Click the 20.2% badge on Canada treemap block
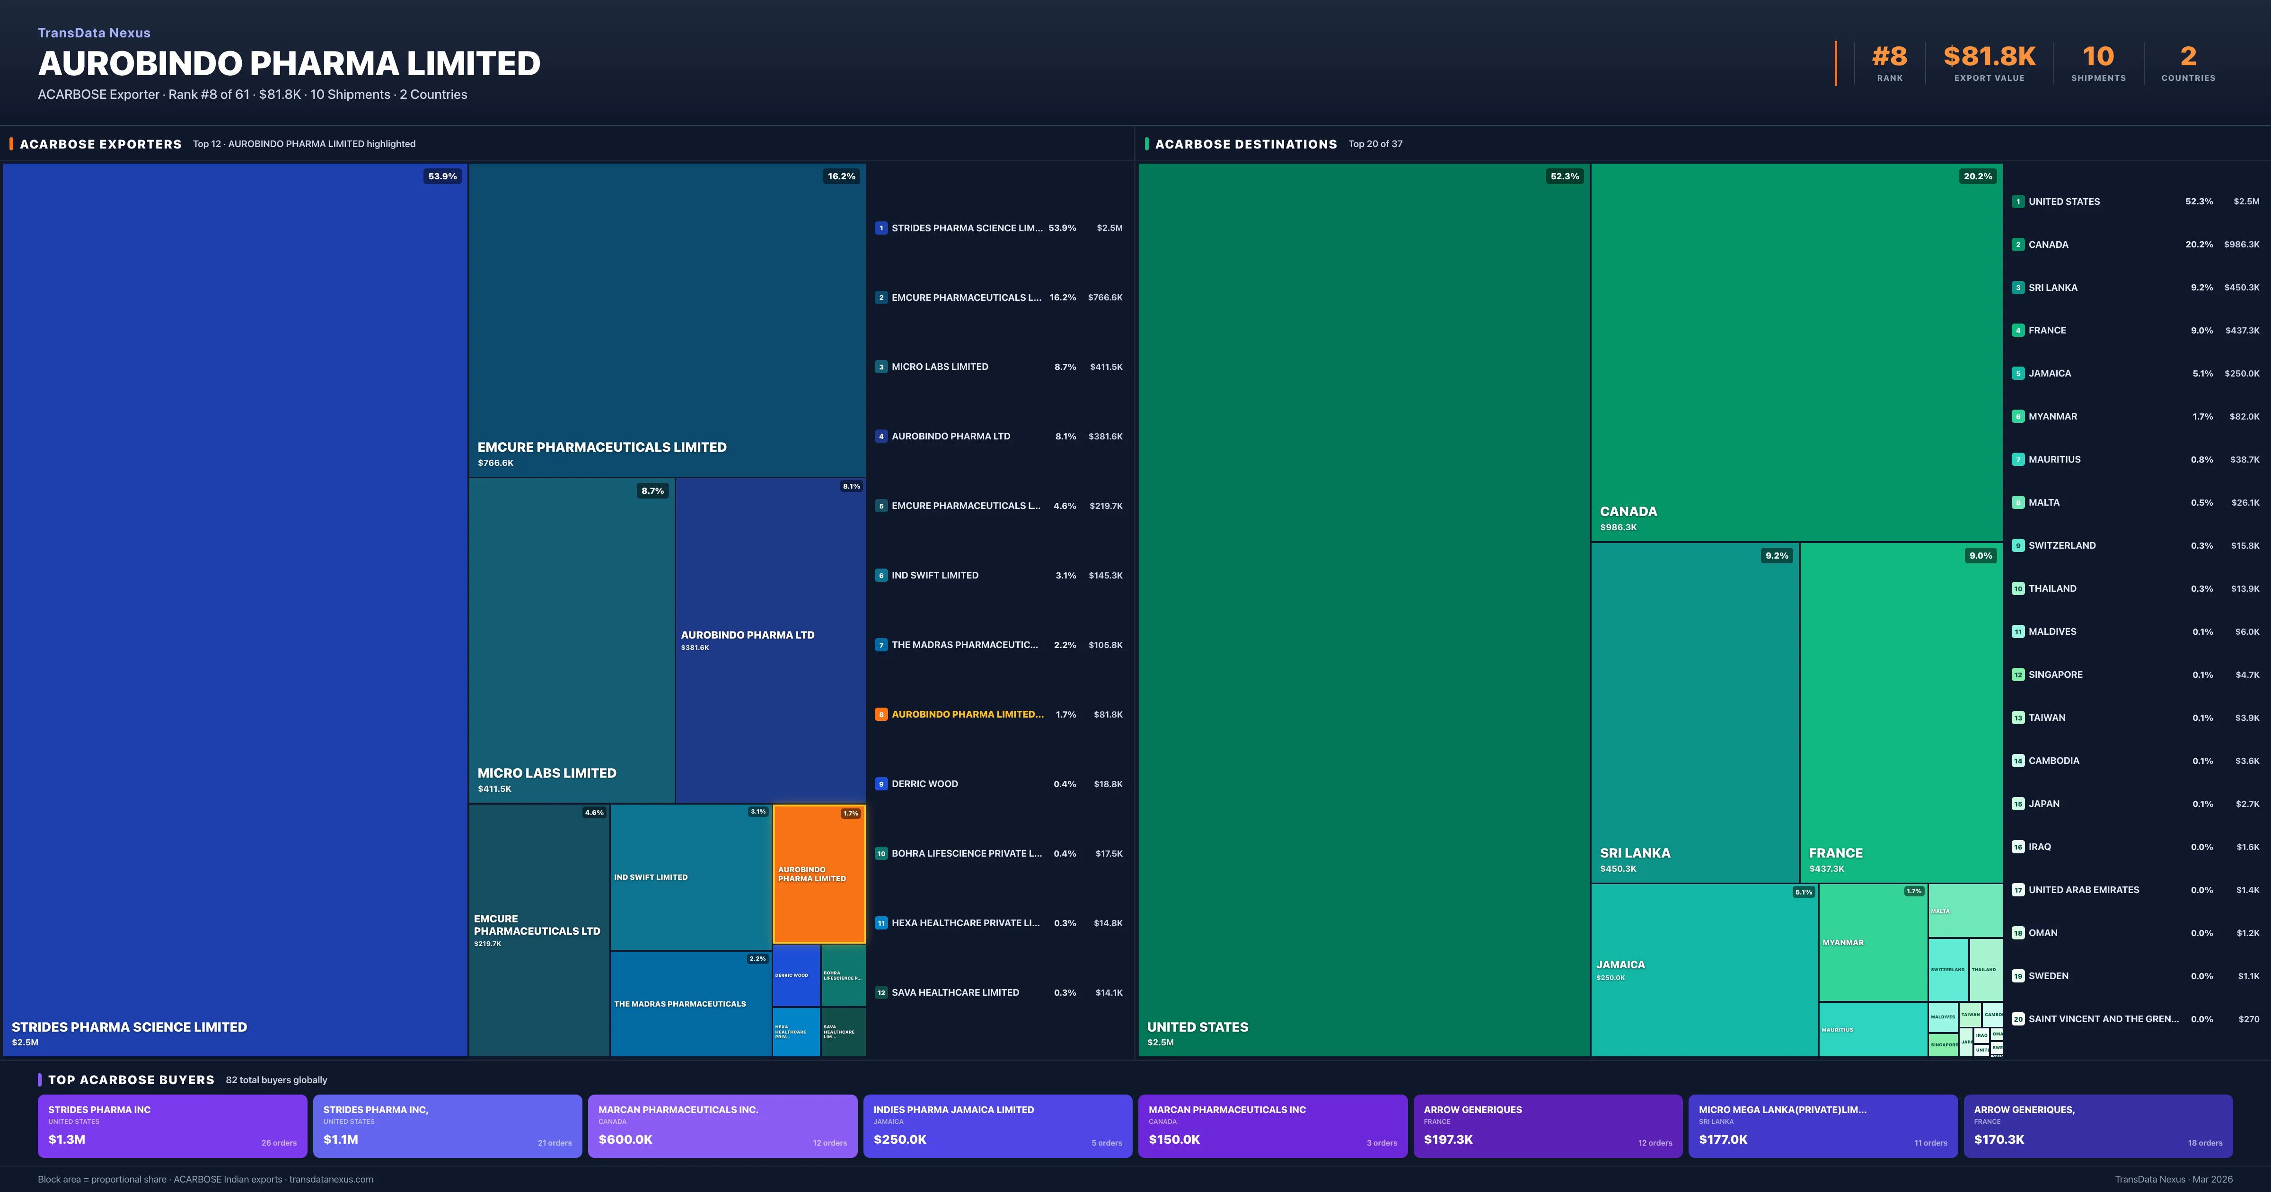Screen dimensions: 2271x1192 tap(1978, 176)
